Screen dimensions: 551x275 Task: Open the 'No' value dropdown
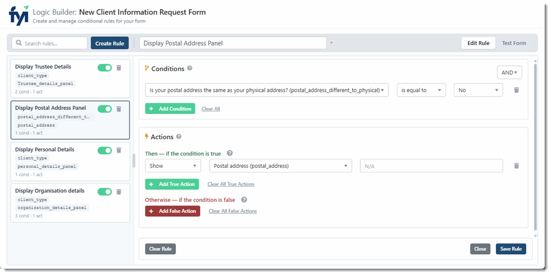point(478,90)
